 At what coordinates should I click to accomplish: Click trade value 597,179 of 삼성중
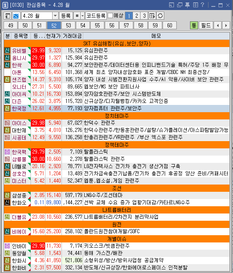74,195
